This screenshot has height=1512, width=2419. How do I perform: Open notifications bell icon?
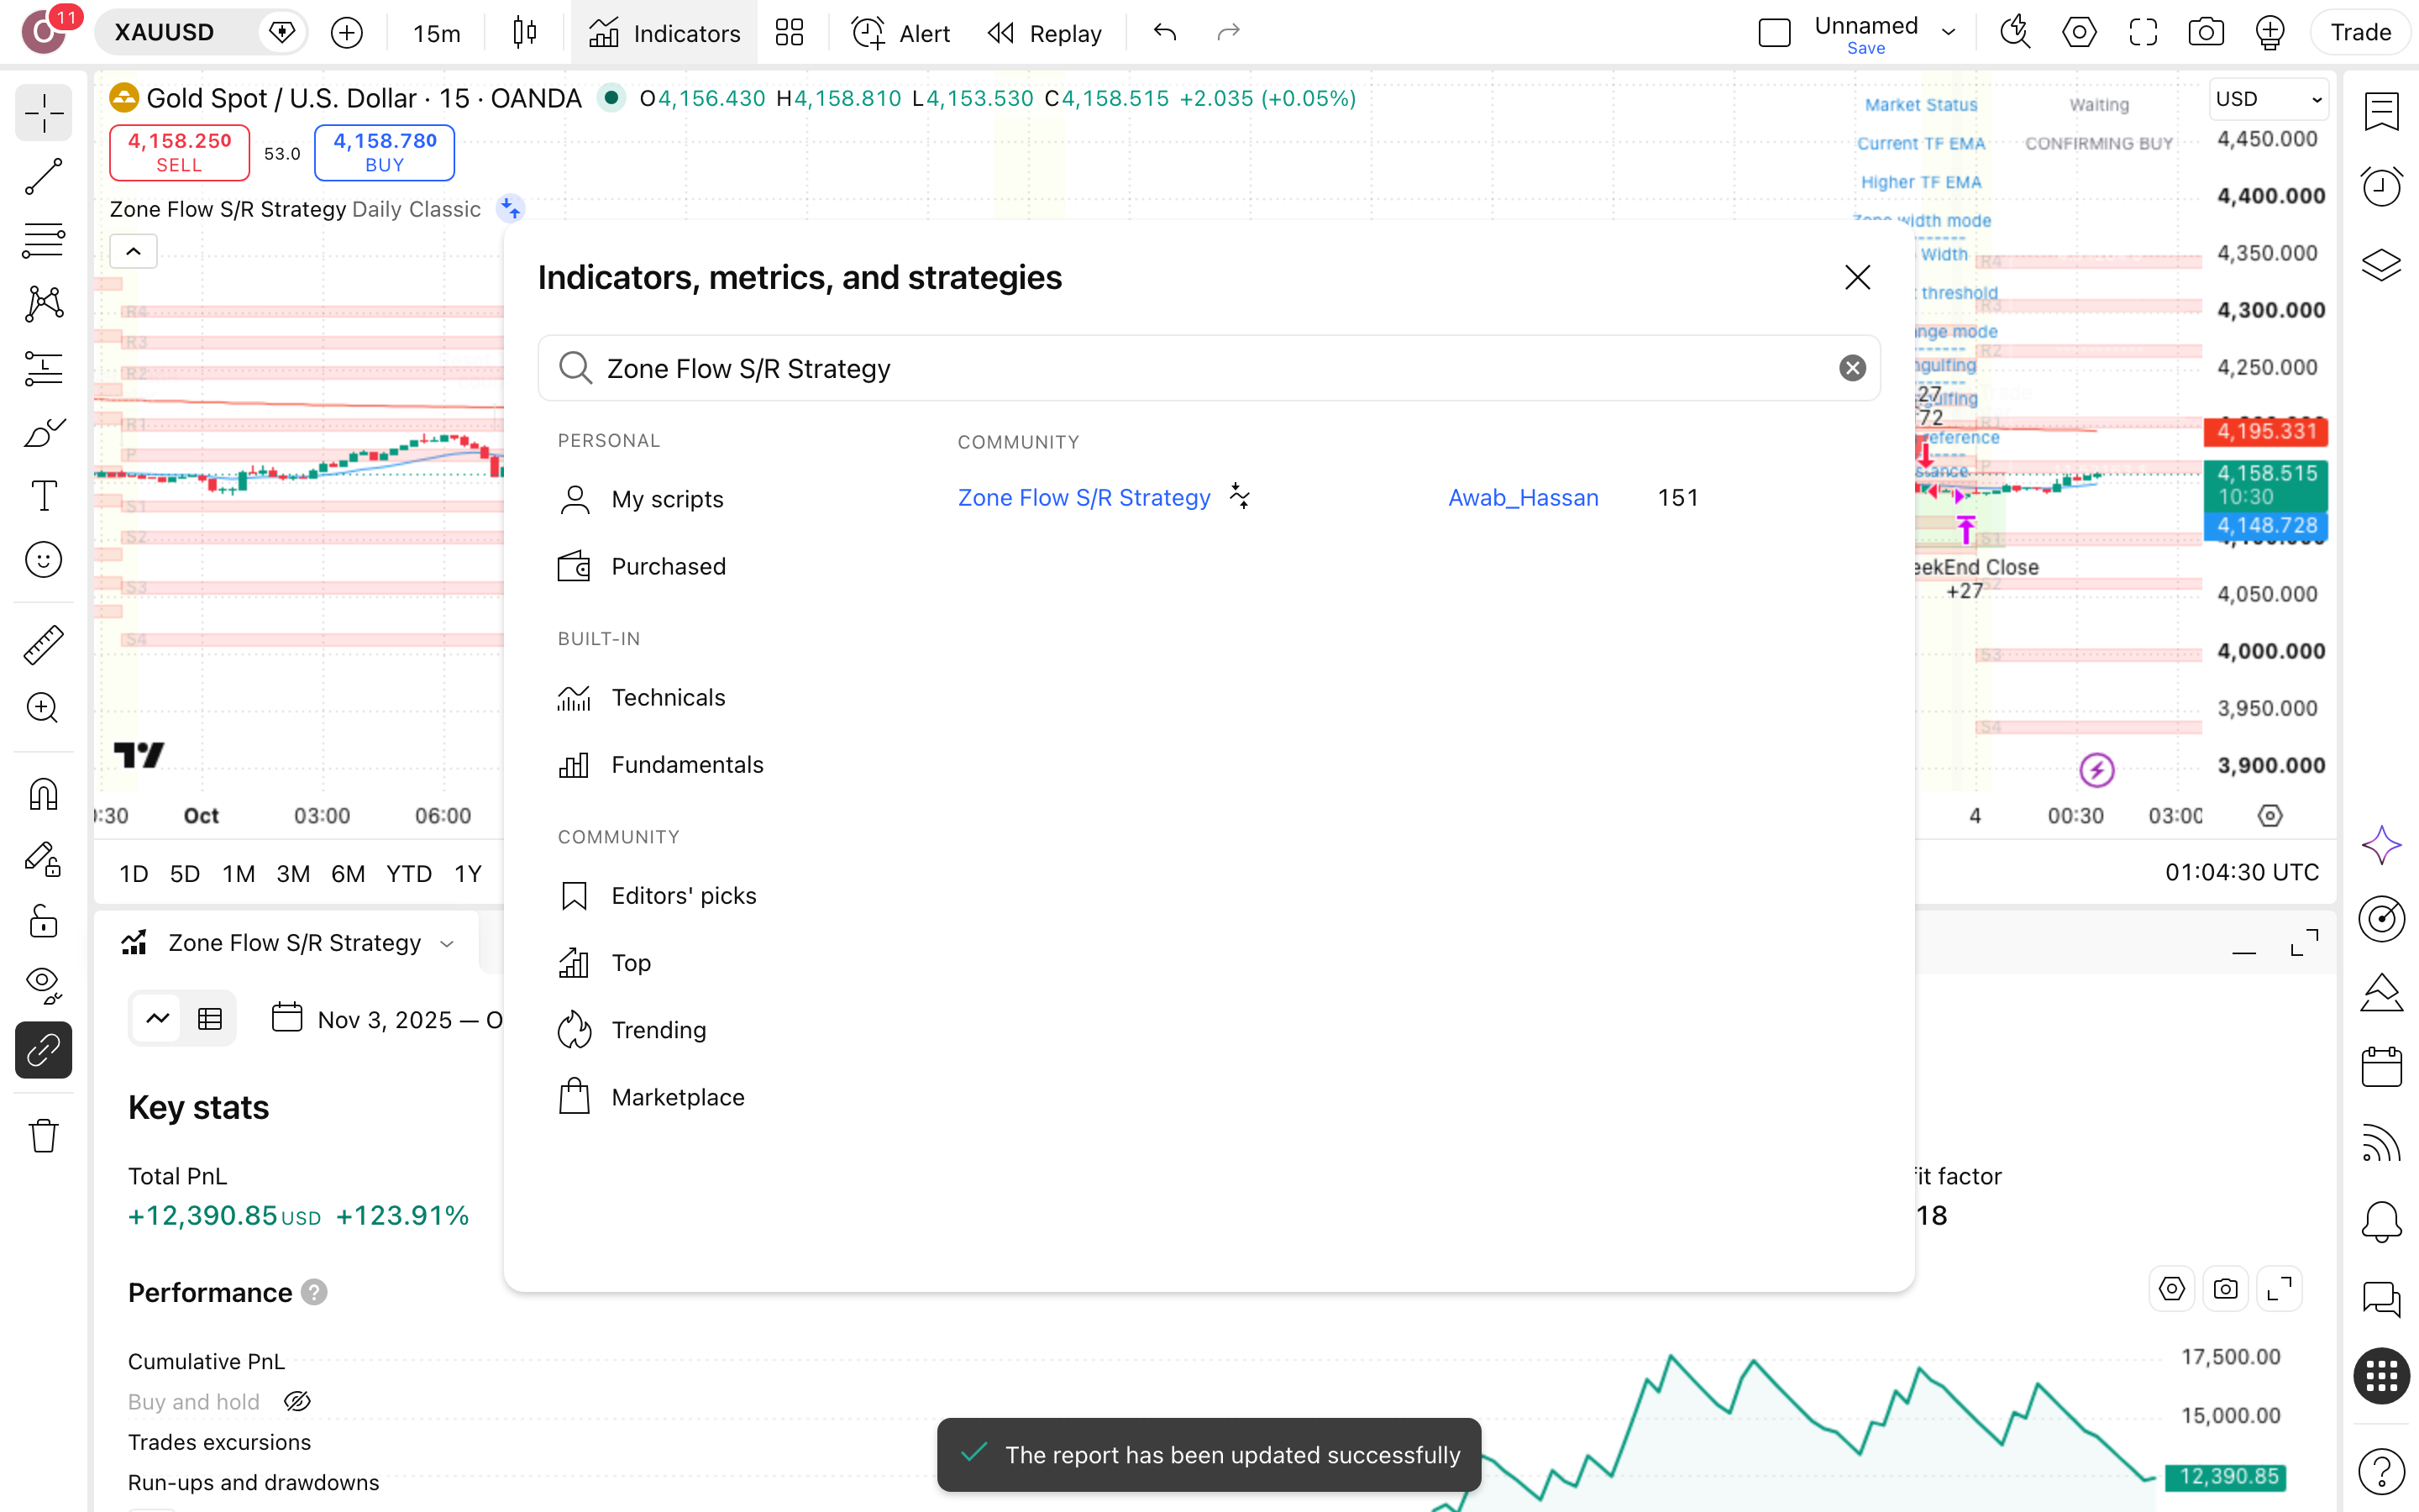[2382, 1221]
